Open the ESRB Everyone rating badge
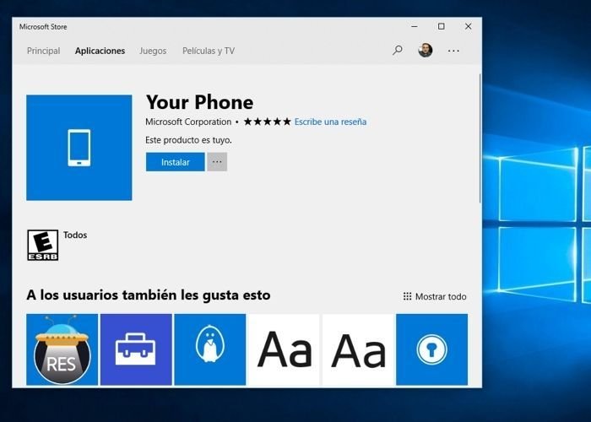Viewport: 591px width, 422px height. pyautogui.click(x=42, y=246)
